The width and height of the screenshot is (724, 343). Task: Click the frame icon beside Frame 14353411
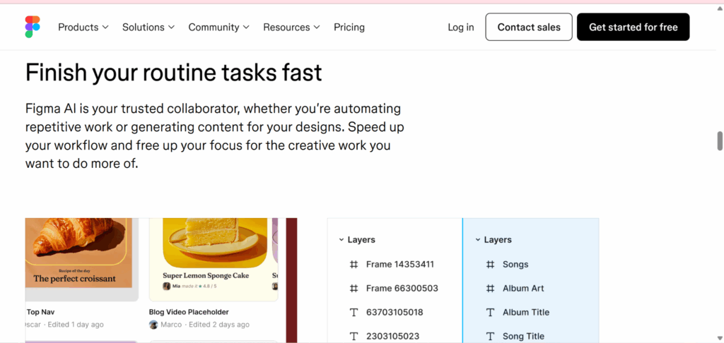coord(354,265)
